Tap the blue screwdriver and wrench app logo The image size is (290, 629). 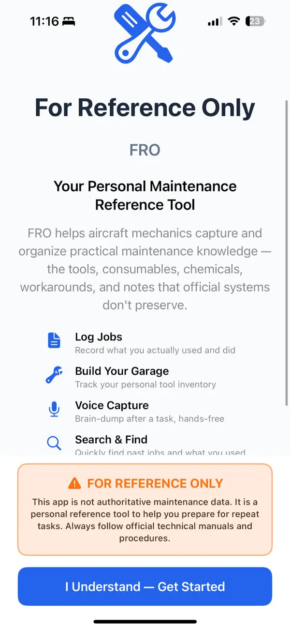coord(145,33)
